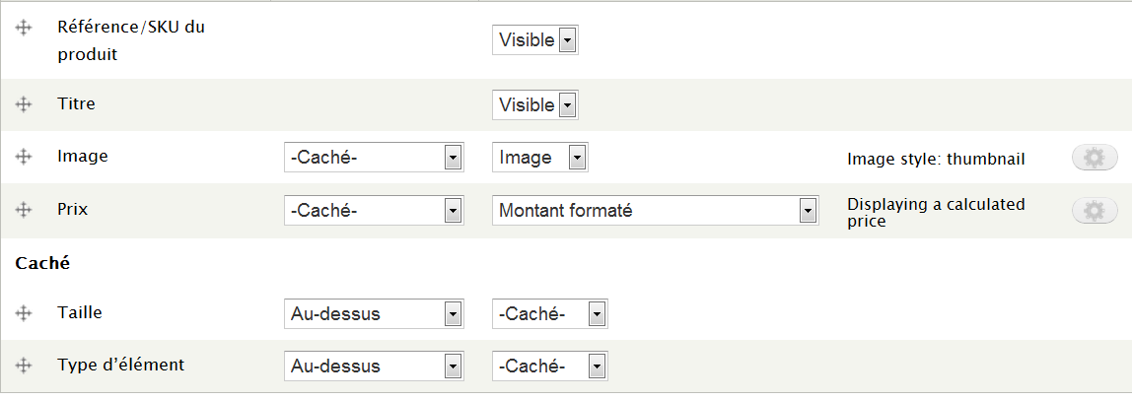Open Type d'élément format -Caché- dropdown
The height and width of the screenshot is (400, 1132).
pos(549,367)
